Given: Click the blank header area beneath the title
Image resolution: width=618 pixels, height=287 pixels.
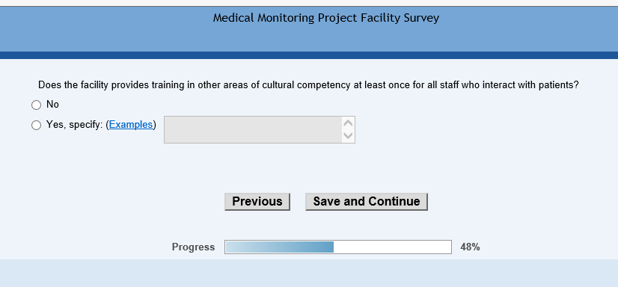Looking at the screenshot, I should [309, 39].
